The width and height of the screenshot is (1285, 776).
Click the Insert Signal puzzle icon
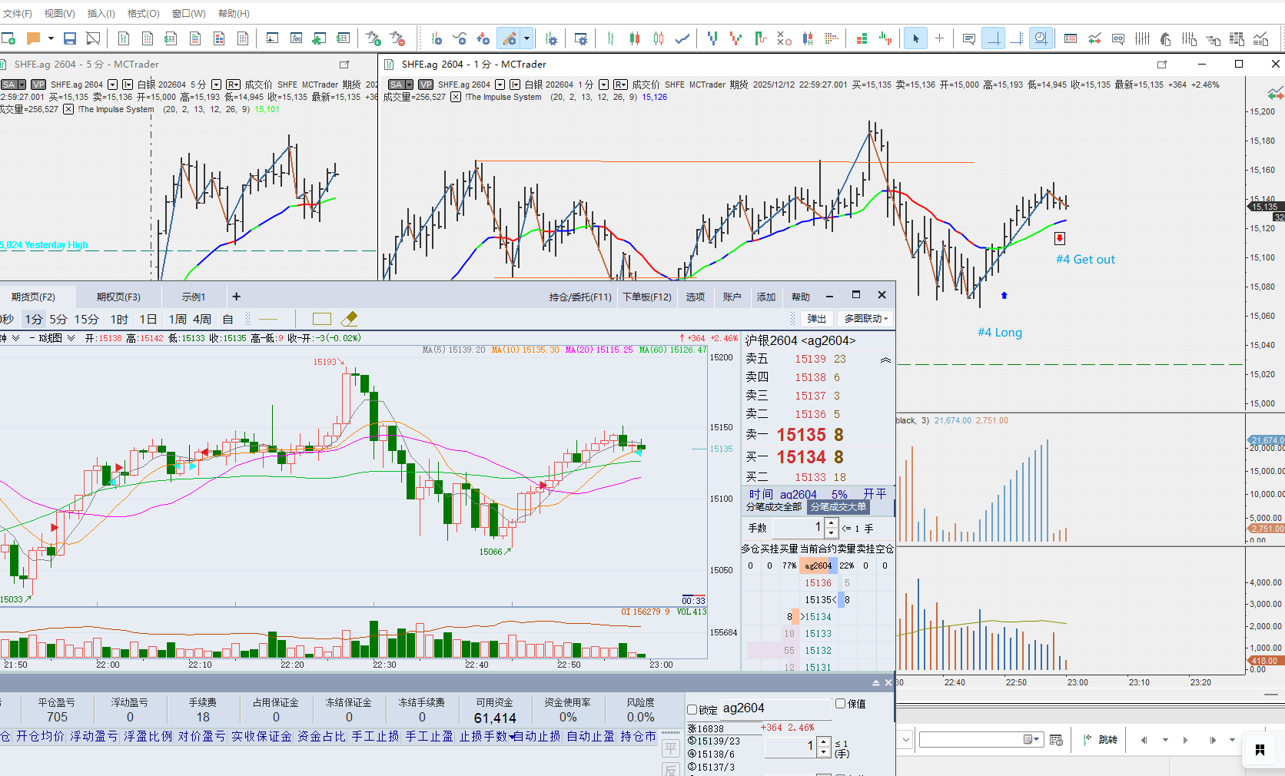320,38
